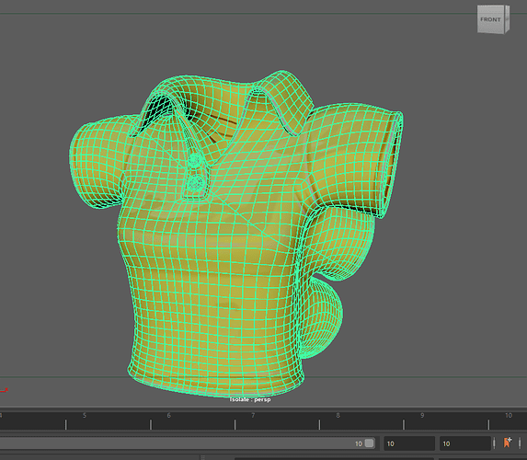This screenshot has height=460, width=527.
Task: Click the animation end time field
Action: click(x=464, y=443)
